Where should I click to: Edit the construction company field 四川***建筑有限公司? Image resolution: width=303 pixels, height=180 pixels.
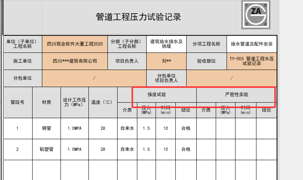tap(75, 61)
